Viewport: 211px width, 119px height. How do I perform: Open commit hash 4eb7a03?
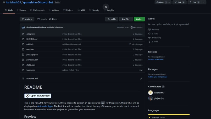tap(120, 27)
